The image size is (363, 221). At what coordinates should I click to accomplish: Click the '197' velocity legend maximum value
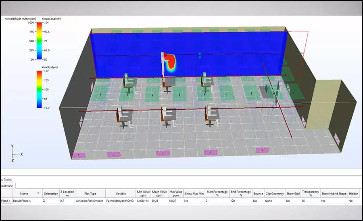coord(46,71)
